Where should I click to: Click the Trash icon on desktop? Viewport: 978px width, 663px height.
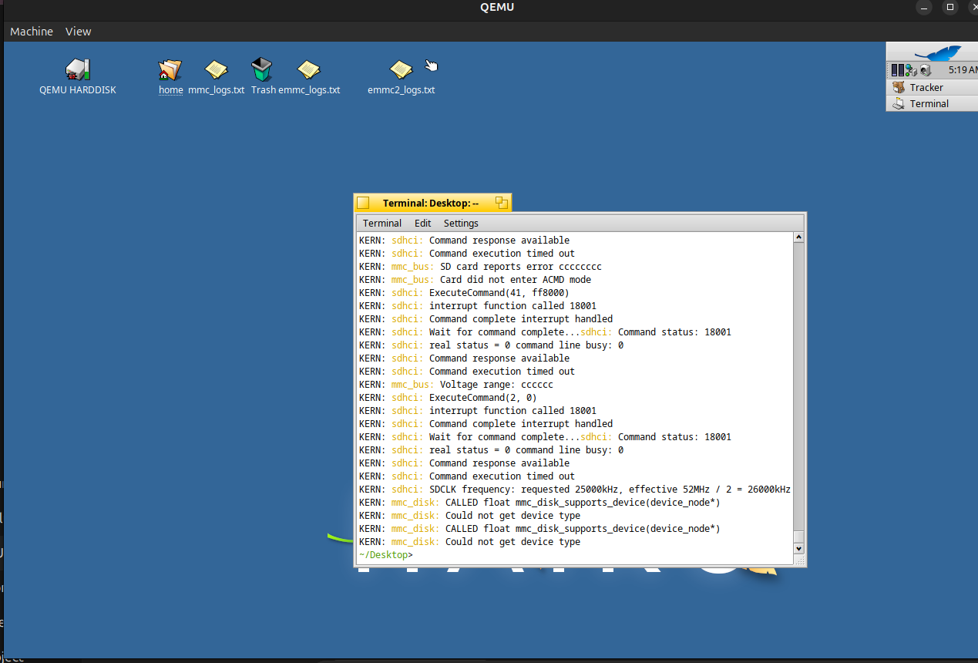click(262, 70)
